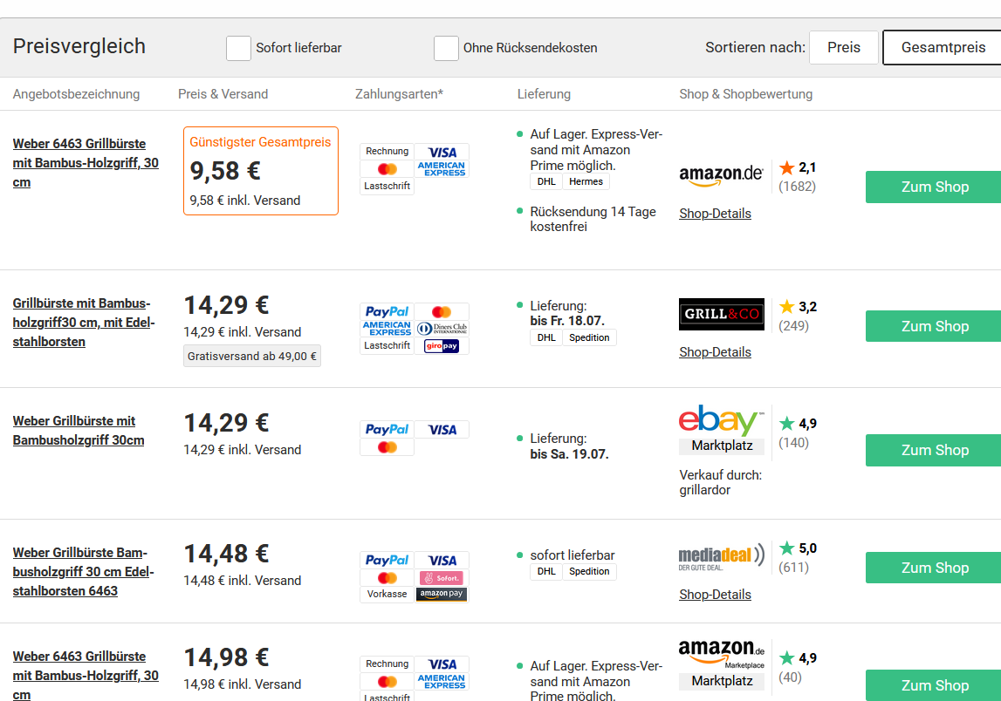The image size is (1001, 701).
Task: Open Shop-Details for Grill&Co
Action: (715, 352)
